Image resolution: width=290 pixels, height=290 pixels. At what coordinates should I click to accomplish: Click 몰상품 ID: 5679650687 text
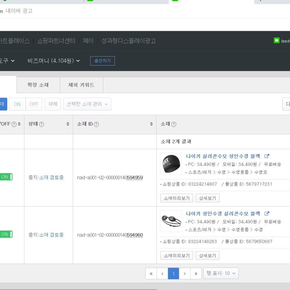click(x=249, y=241)
